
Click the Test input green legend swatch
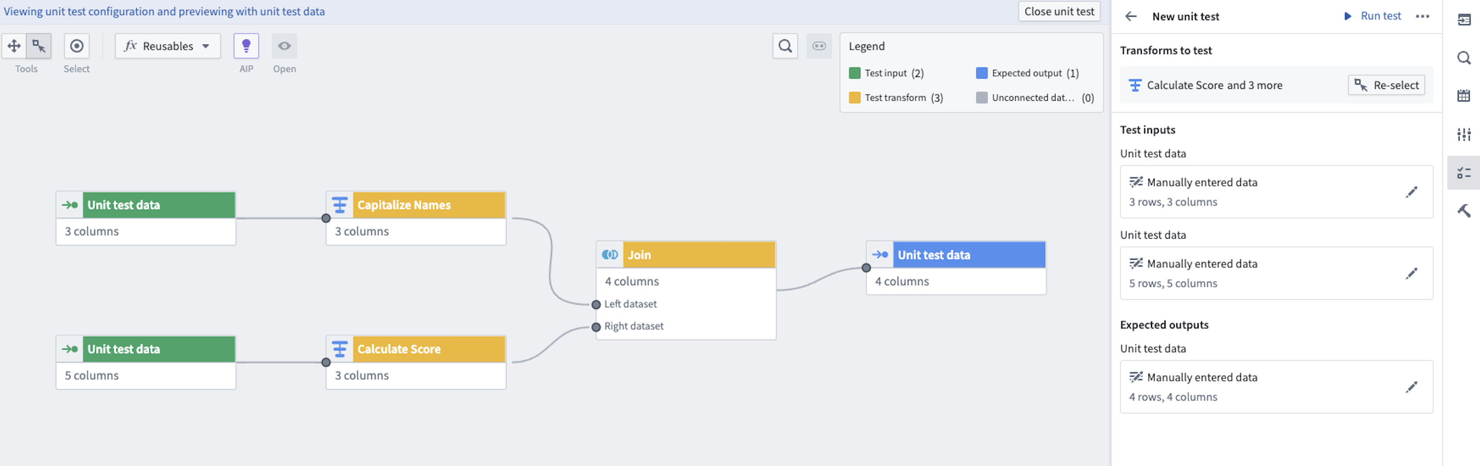tap(854, 73)
